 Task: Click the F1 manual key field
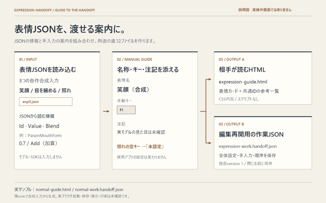coord(126,110)
